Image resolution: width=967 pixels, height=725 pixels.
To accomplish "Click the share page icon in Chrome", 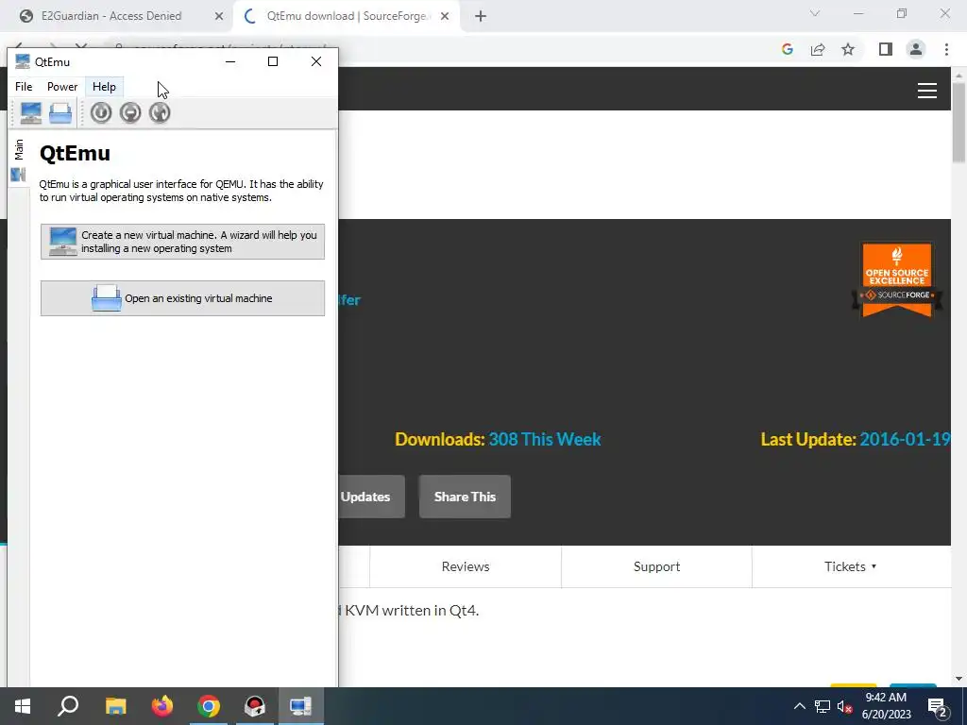I will point(818,49).
